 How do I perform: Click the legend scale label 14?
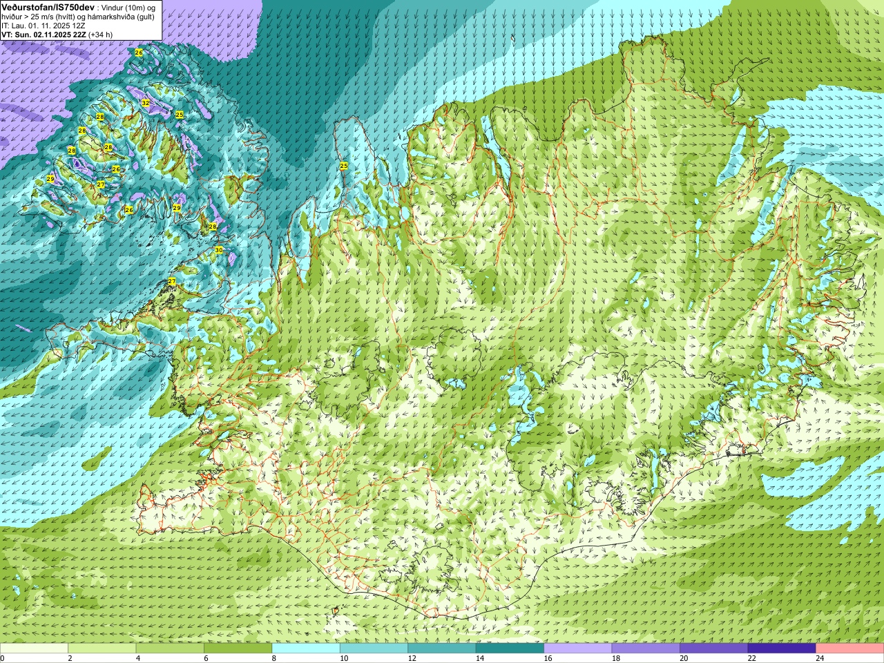pyautogui.click(x=479, y=658)
